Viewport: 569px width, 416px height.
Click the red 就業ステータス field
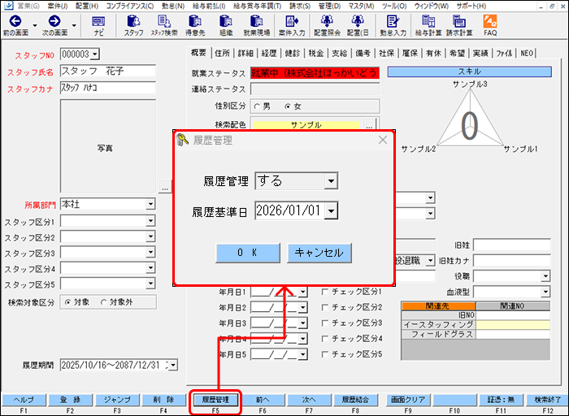click(x=315, y=73)
